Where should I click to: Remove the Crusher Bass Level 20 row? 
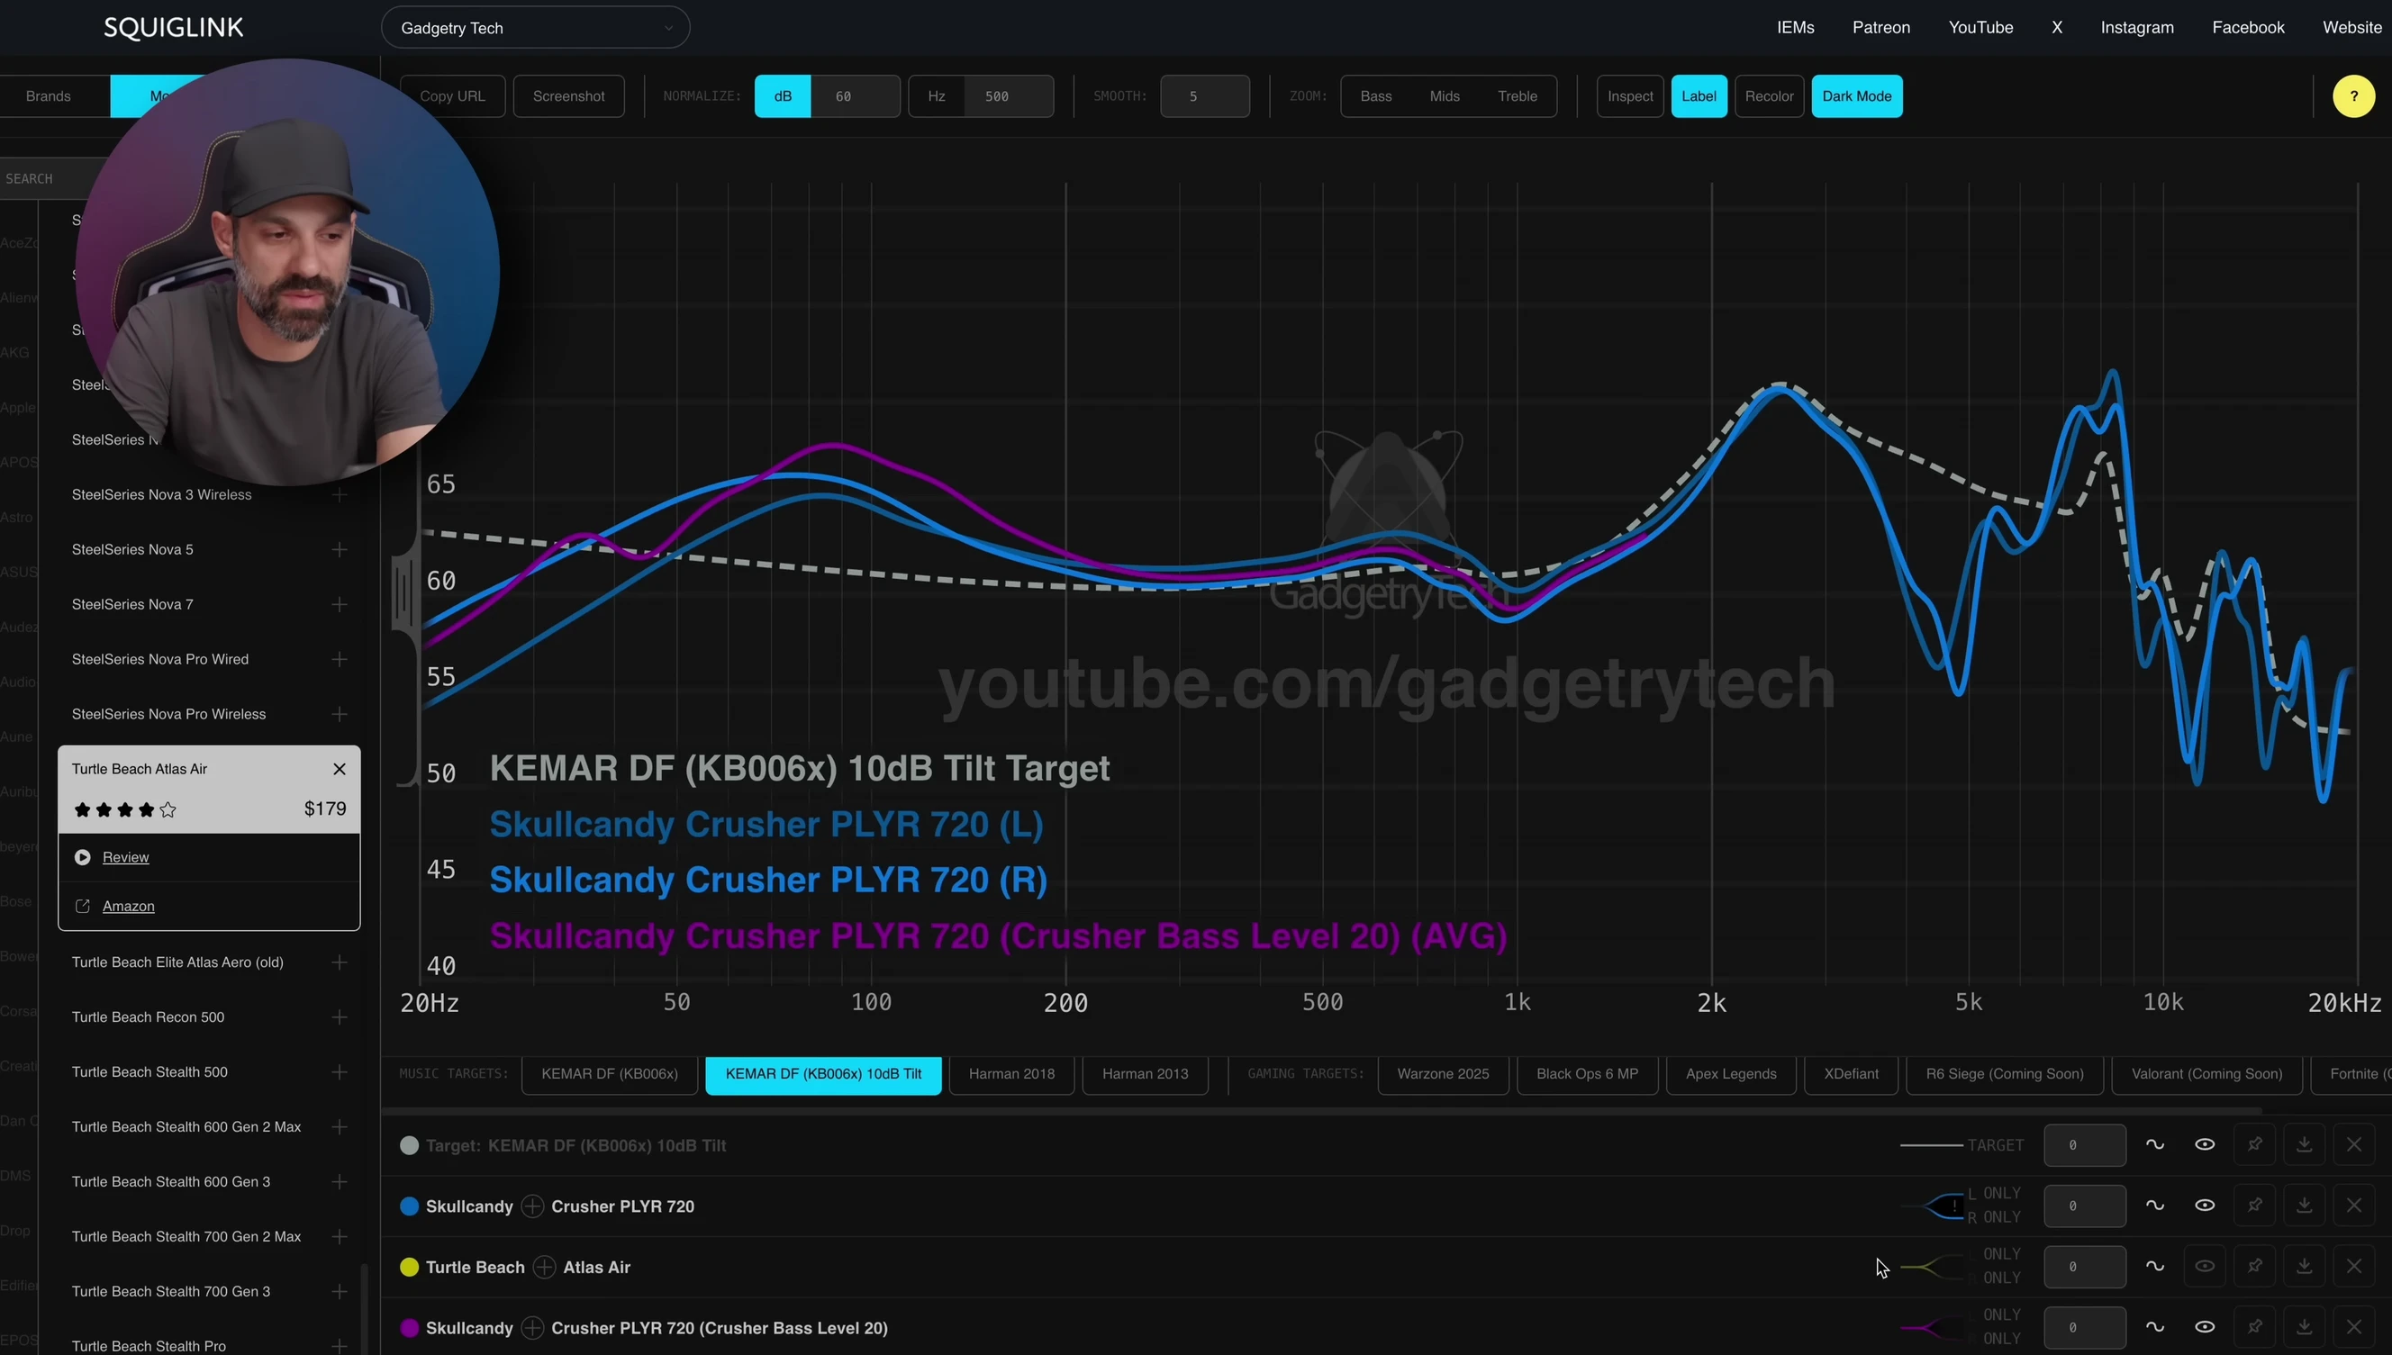point(2354,1327)
